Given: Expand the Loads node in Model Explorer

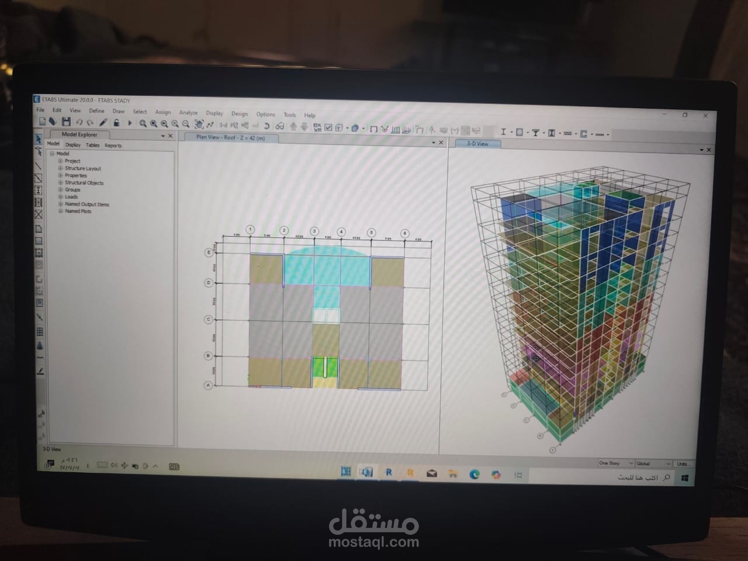Looking at the screenshot, I should 60,197.
